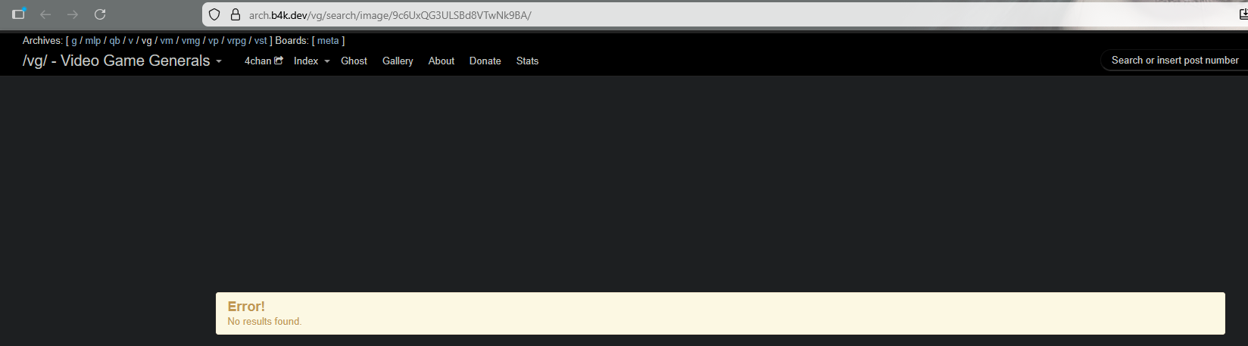
Task: Open the /qb/ archive link
Action: (114, 41)
